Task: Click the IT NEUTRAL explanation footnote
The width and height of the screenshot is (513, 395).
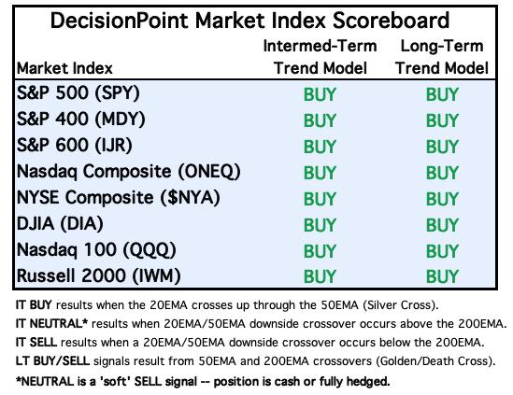Action: coord(261,324)
